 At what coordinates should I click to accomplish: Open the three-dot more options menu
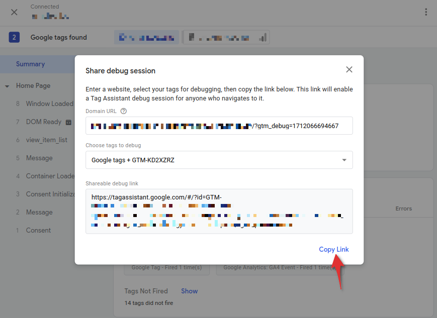point(426,12)
